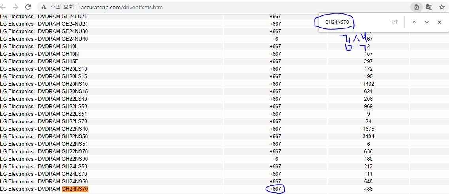Click the +6 offset for GE24NU40
449x194 pixels.
[x=275, y=39]
